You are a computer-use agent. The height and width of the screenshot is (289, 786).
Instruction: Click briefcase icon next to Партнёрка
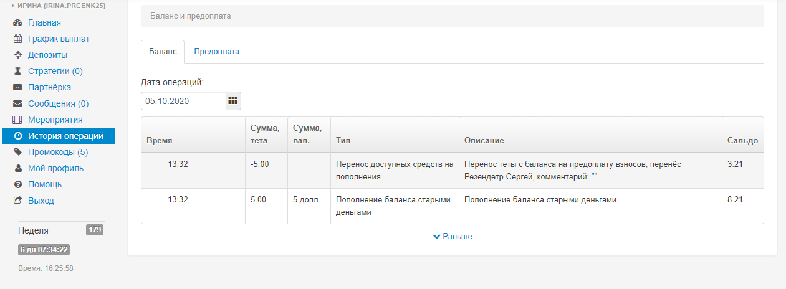[x=17, y=88]
